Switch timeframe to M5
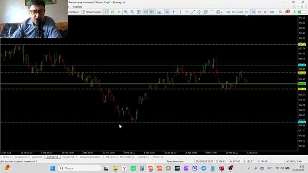This screenshot has height=173, width=308. pyautogui.click(x=228, y=12)
